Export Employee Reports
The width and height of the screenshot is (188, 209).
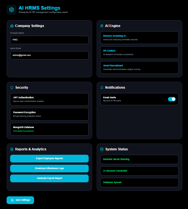point(49,159)
